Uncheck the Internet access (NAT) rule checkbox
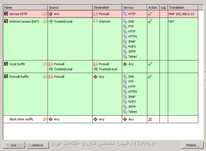The width and height of the screenshot is (206, 151). (x=6, y=21)
